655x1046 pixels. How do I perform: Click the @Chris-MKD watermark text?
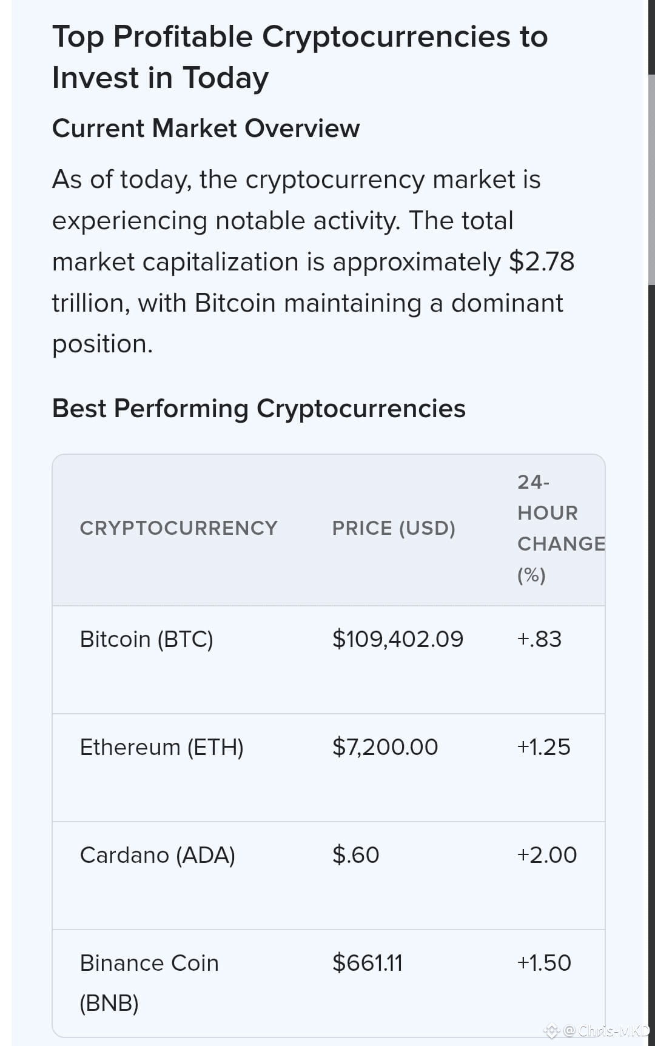pos(606,1030)
